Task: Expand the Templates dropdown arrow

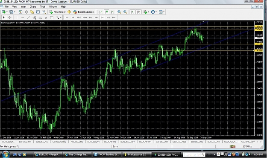Action: (164, 12)
